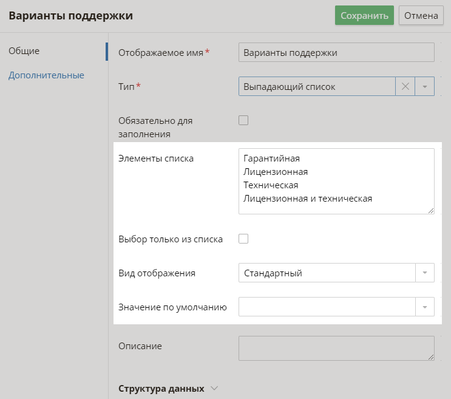
Task: Open the Вид отображения dropdown arrow
Action: (424, 273)
